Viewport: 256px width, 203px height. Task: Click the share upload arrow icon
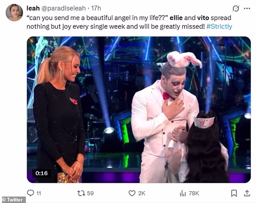(247, 193)
